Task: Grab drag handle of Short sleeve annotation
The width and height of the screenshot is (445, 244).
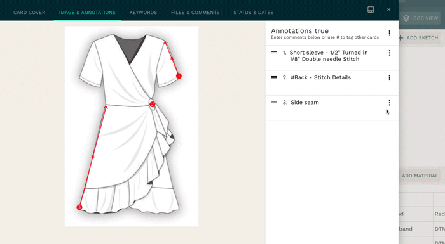Action: click(274, 53)
